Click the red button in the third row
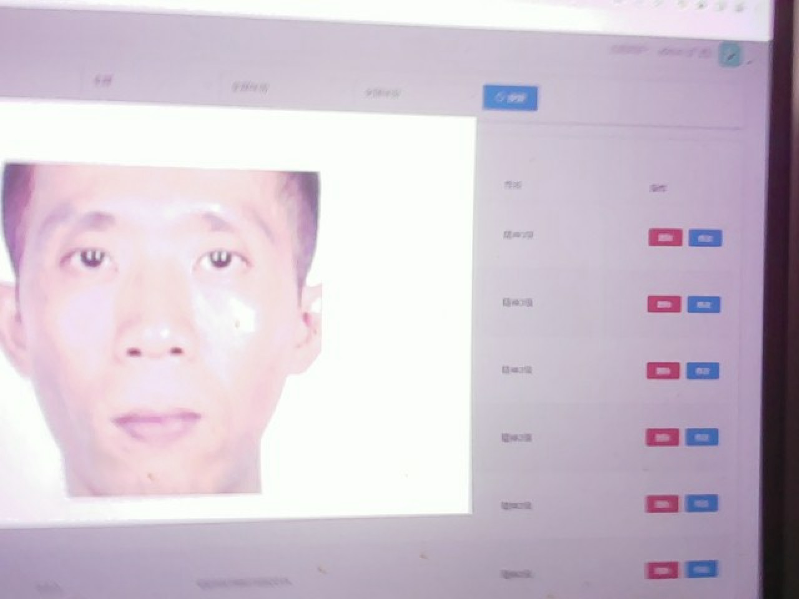 663,371
